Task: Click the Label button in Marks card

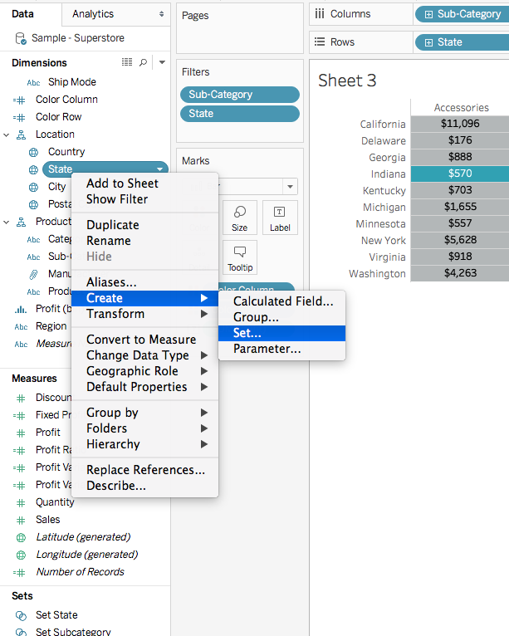Action: (x=280, y=218)
